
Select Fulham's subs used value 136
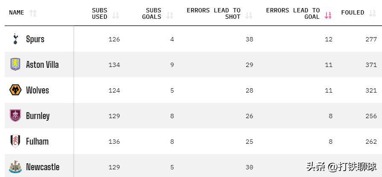(x=114, y=142)
